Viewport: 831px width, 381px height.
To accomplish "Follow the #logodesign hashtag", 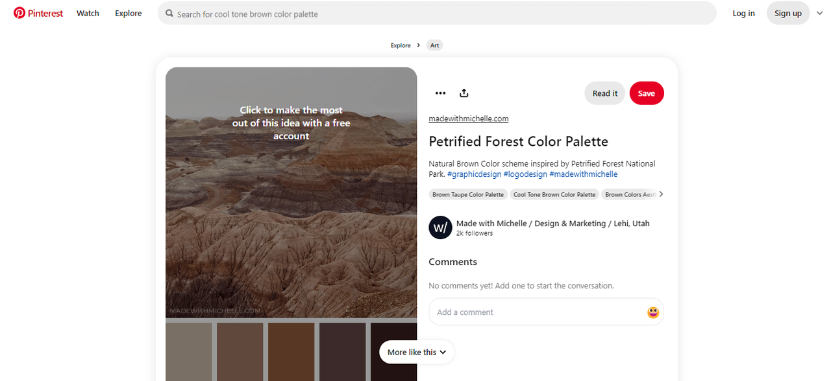I will pos(525,174).
